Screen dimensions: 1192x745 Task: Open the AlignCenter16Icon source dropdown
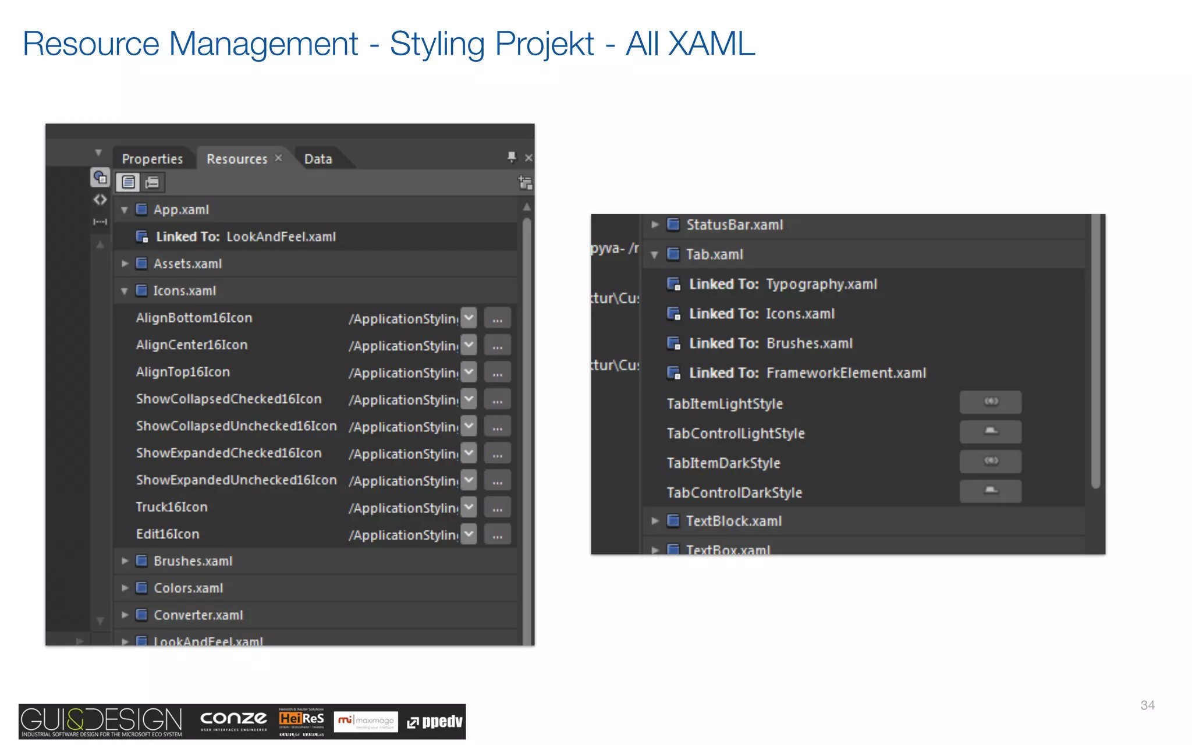coord(469,345)
